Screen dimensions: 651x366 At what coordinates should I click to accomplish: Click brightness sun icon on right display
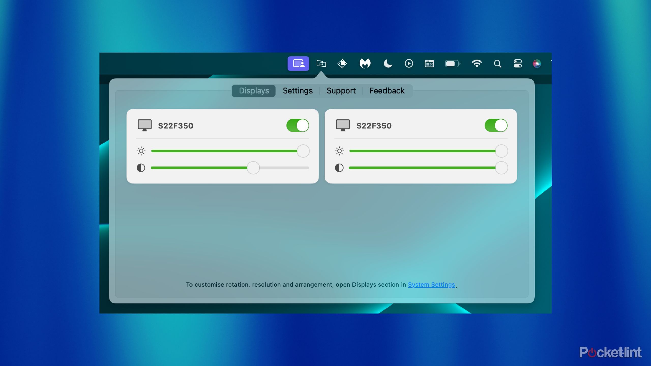click(339, 151)
